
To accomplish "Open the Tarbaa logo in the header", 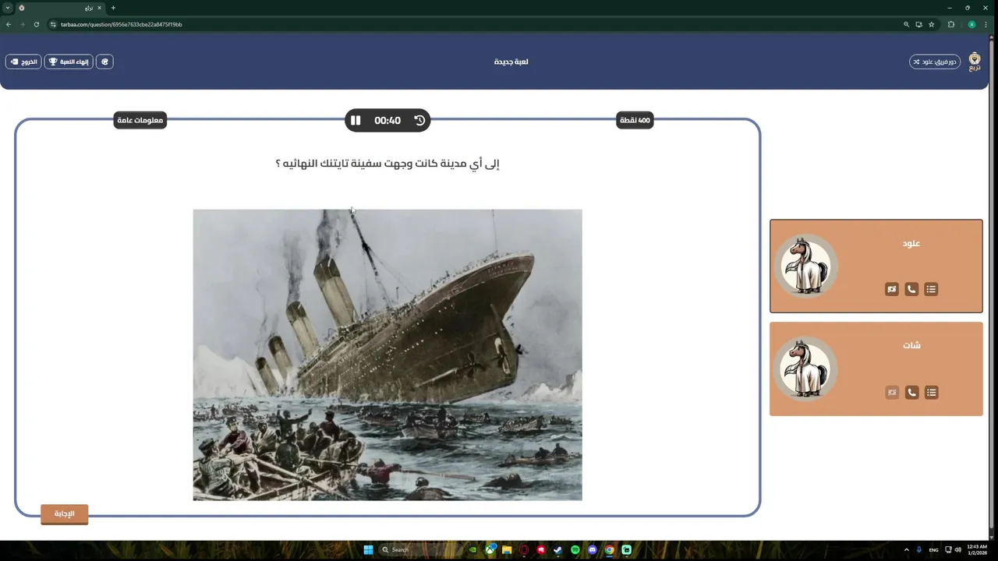I will click(x=975, y=62).
